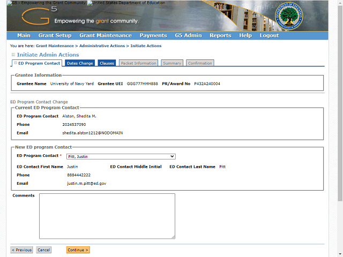Open the Main menu
The image size is (343, 257).
click(x=24, y=35)
